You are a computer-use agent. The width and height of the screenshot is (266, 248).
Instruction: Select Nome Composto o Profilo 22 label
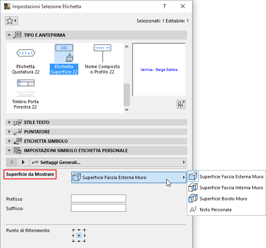pyautogui.click(x=102, y=60)
